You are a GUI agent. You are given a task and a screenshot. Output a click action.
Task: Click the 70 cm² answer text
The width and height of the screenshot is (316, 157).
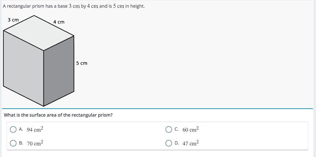[35, 143]
